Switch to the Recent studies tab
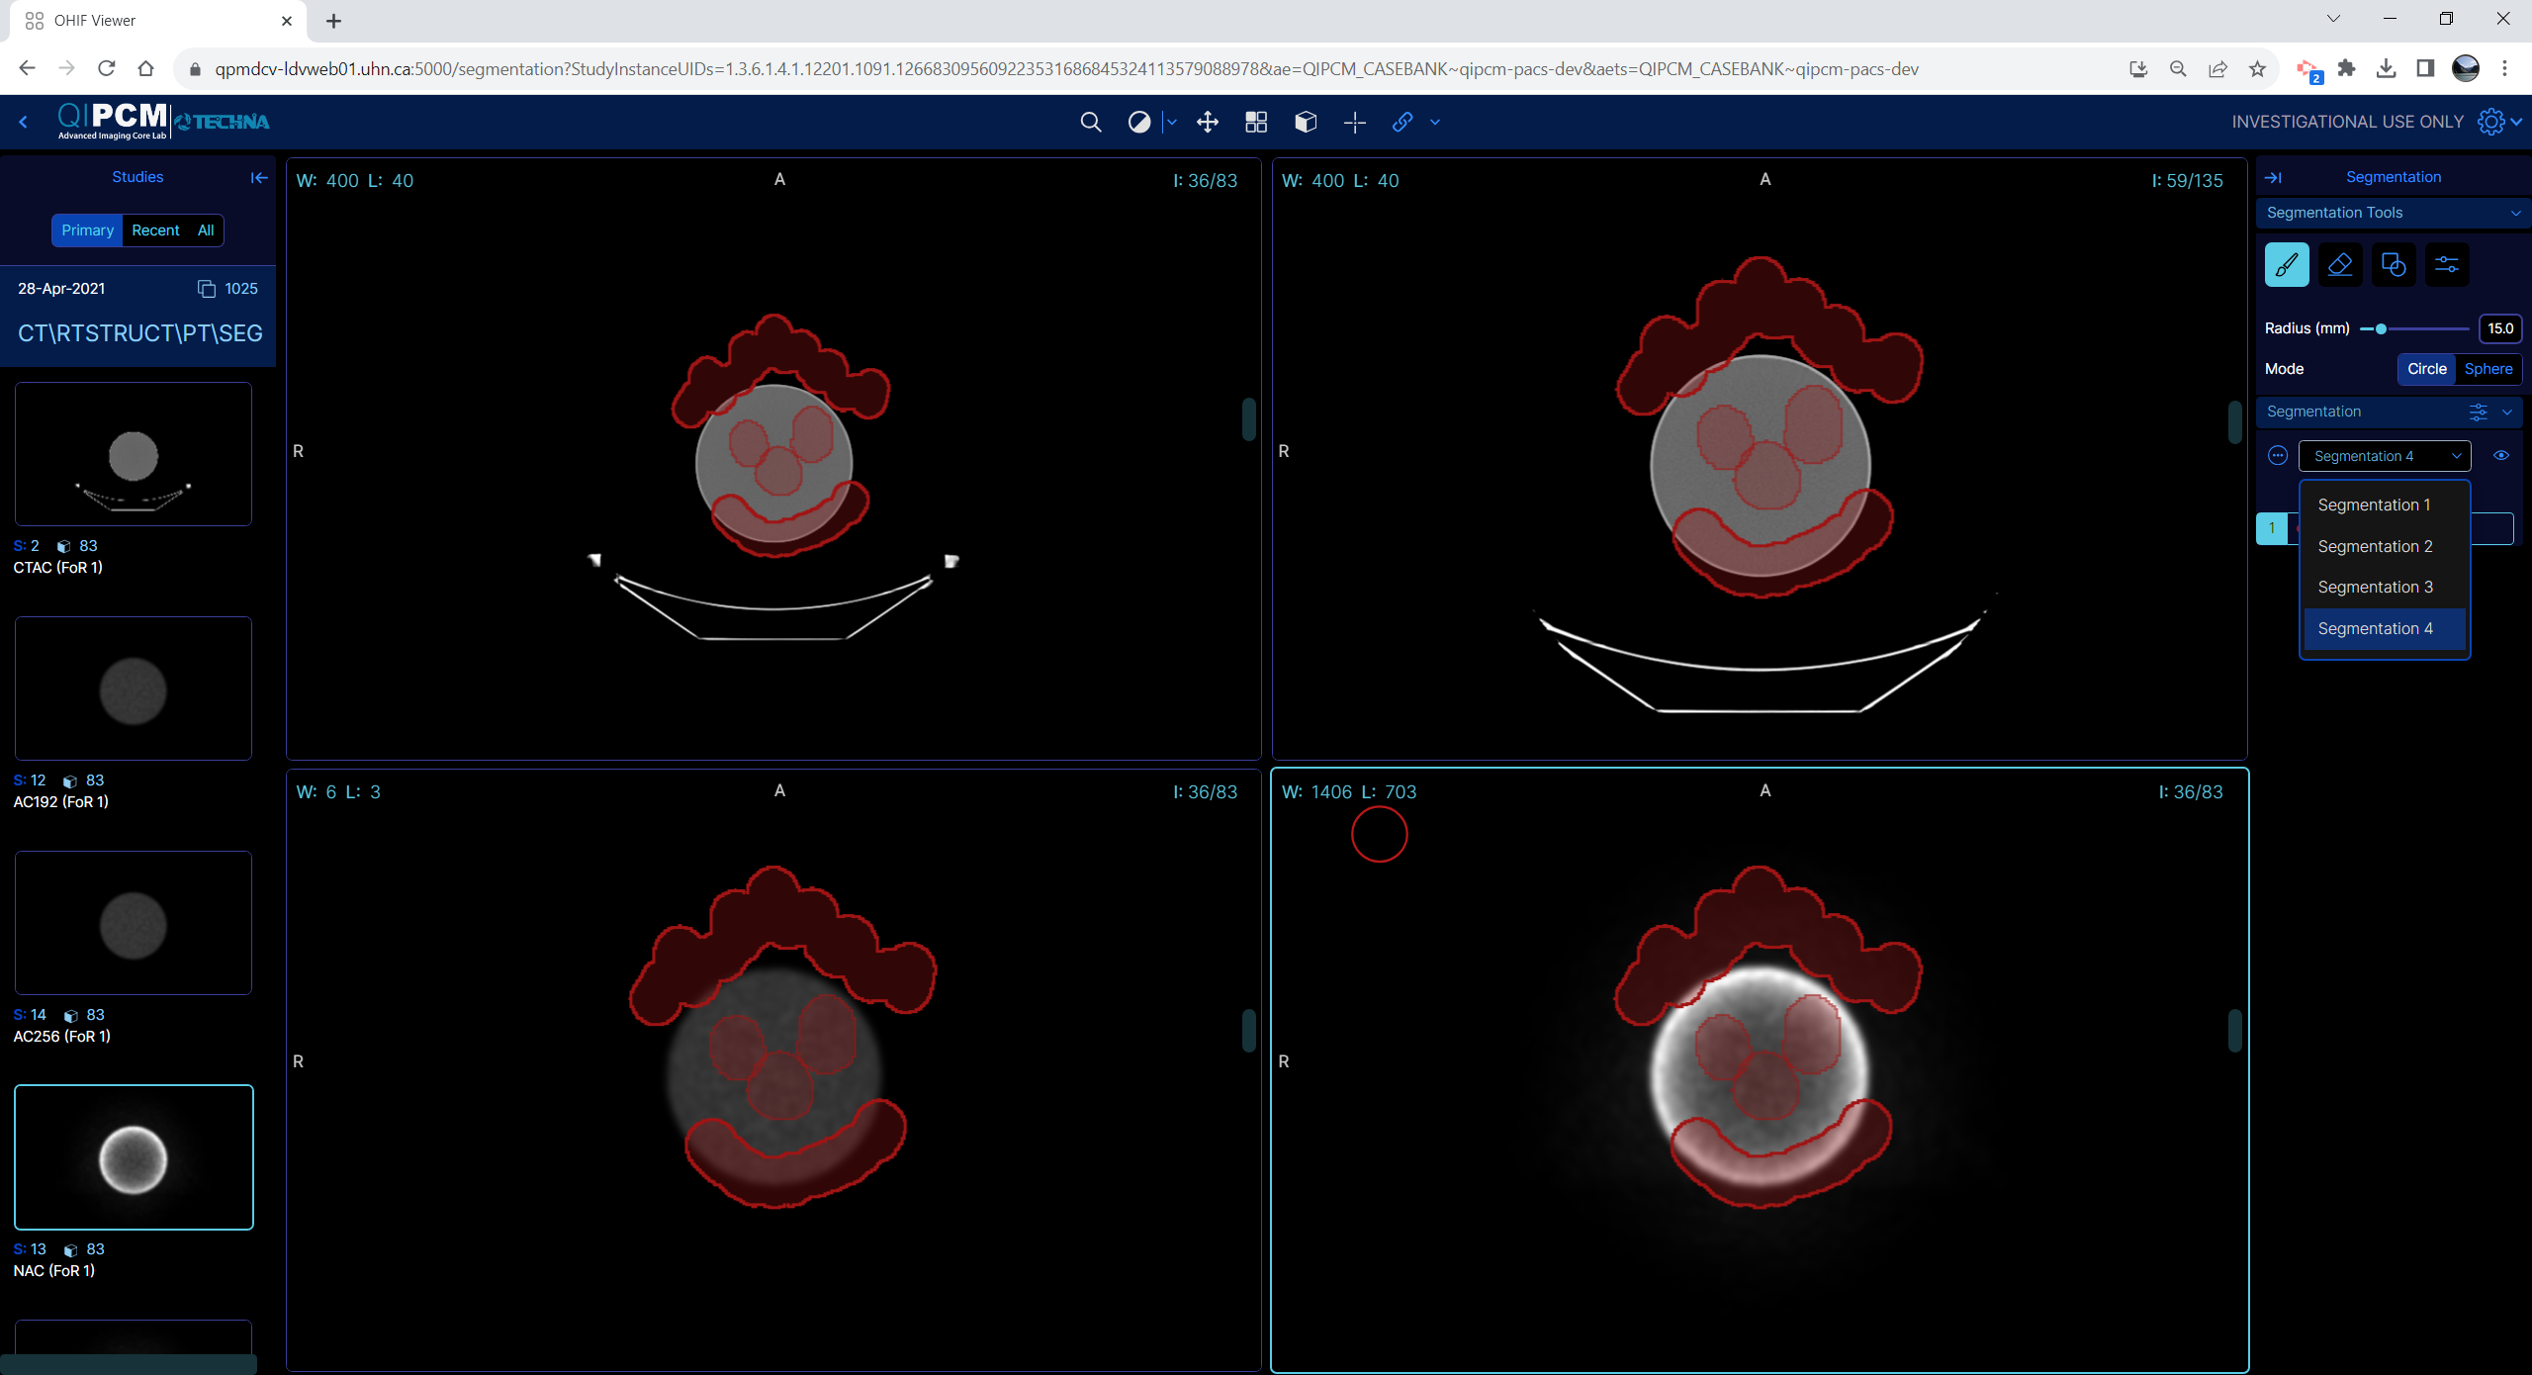 [156, 229]
